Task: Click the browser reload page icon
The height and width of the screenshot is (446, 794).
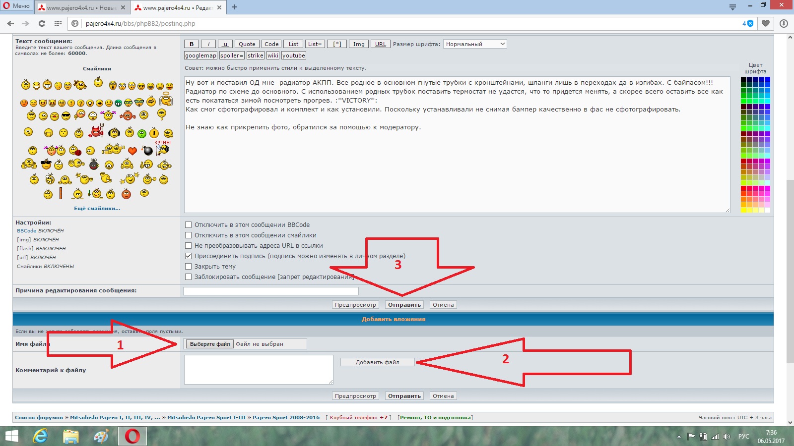Action: (x=42, y=23)
